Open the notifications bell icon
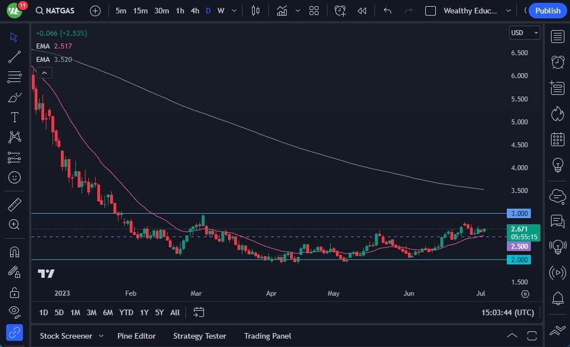Image resolution: width=570 pixels, height=347 pixels. click(x=557, y=298)
